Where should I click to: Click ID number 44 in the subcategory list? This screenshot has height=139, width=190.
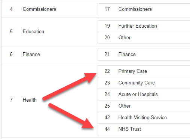coord(107,129)
